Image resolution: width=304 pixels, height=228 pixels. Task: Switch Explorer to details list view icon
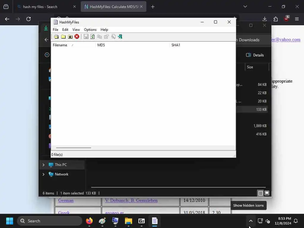coord(260,193)
